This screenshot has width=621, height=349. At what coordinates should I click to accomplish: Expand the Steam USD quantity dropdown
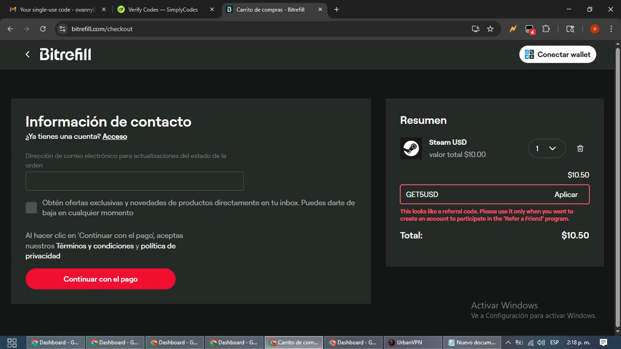547,148
